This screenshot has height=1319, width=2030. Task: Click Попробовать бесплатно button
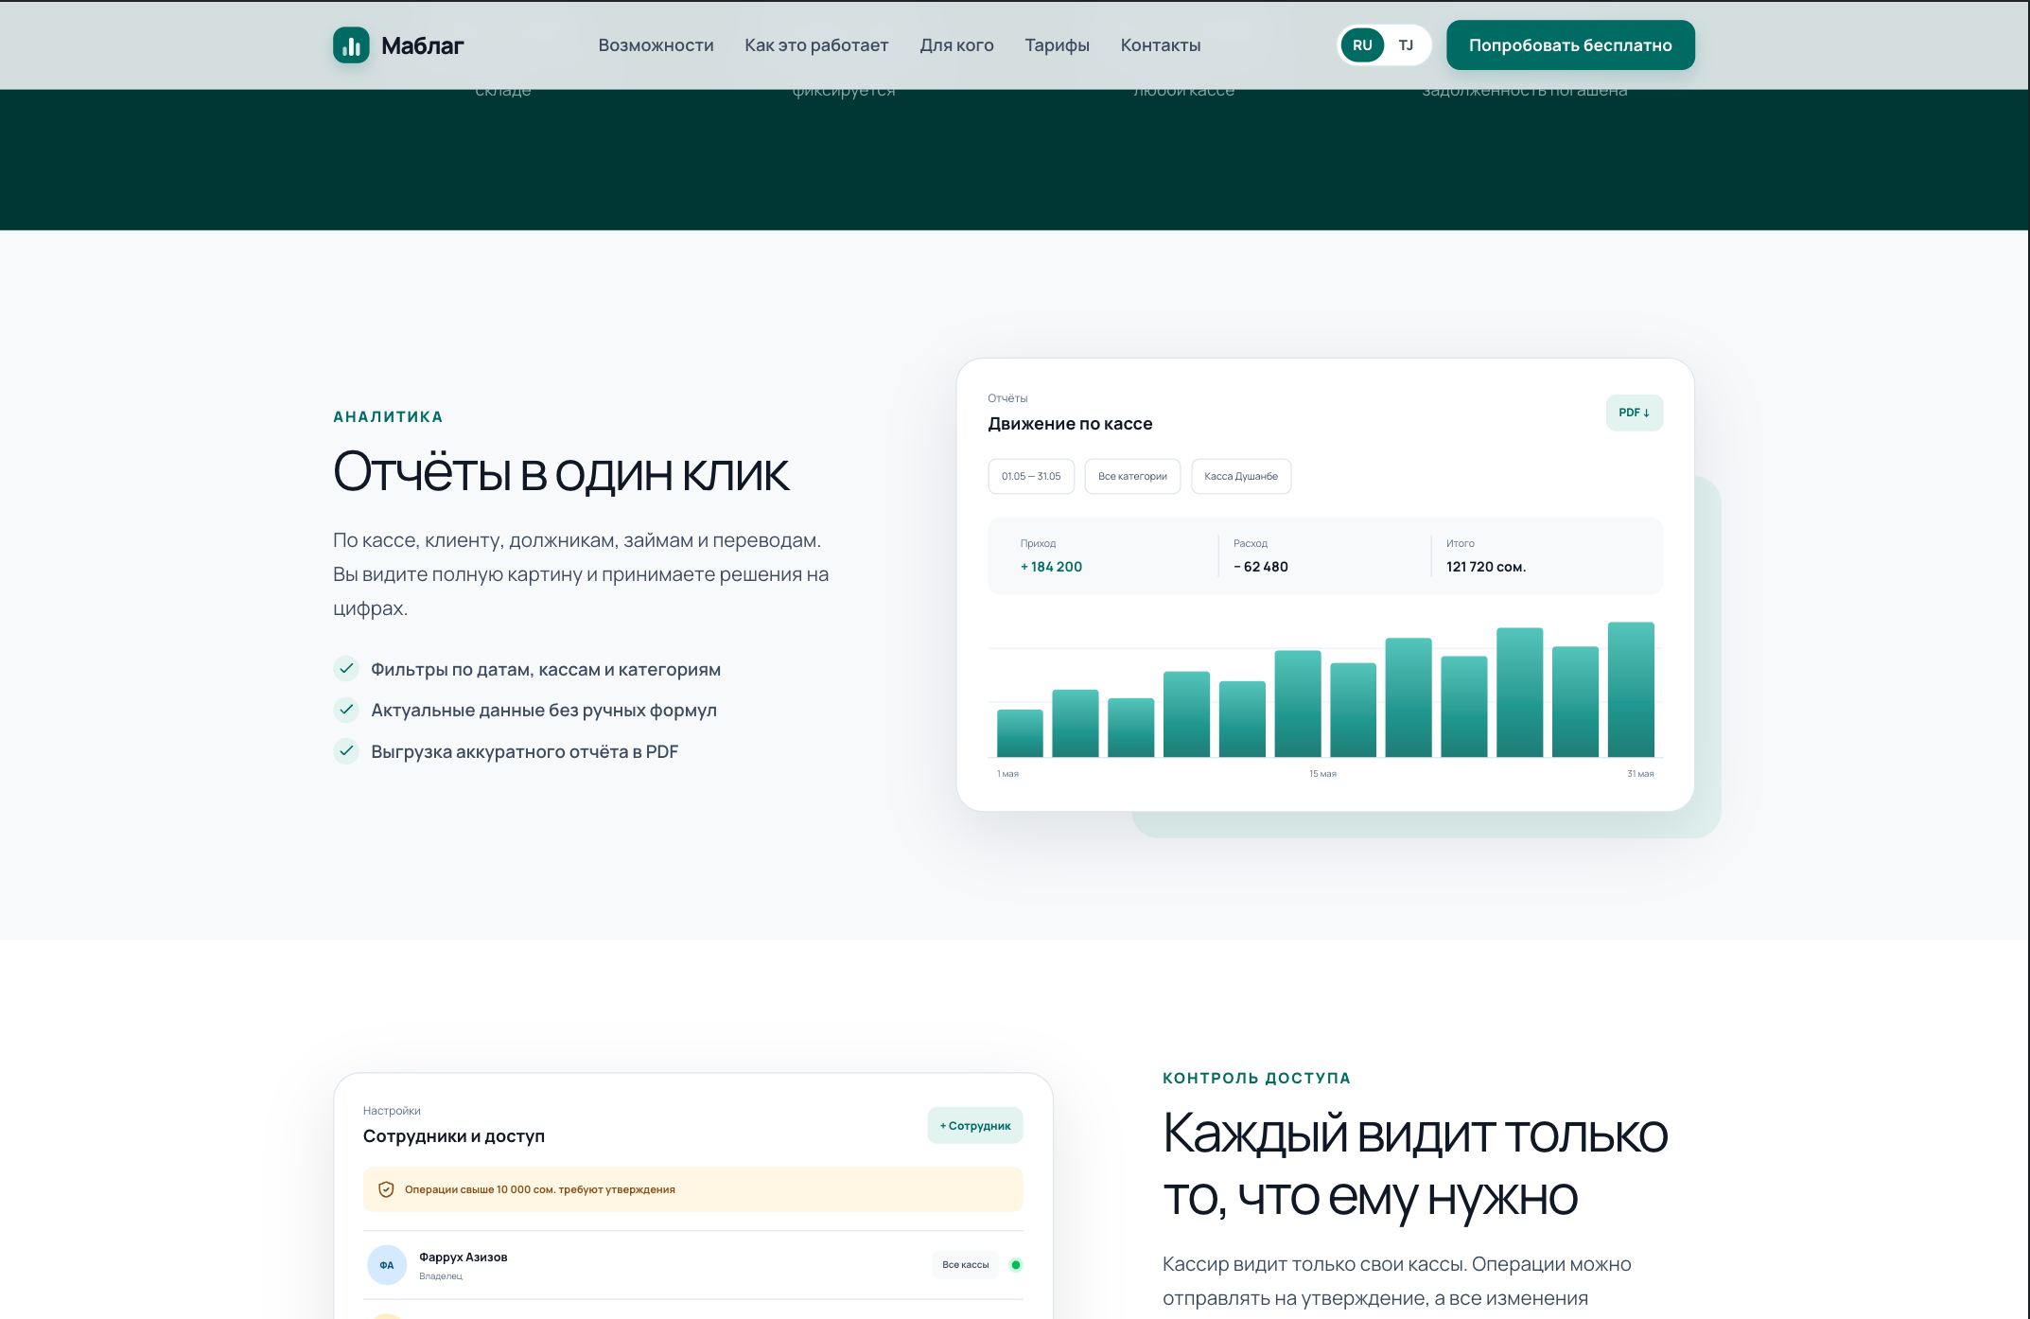click(x=1570, y=45)
